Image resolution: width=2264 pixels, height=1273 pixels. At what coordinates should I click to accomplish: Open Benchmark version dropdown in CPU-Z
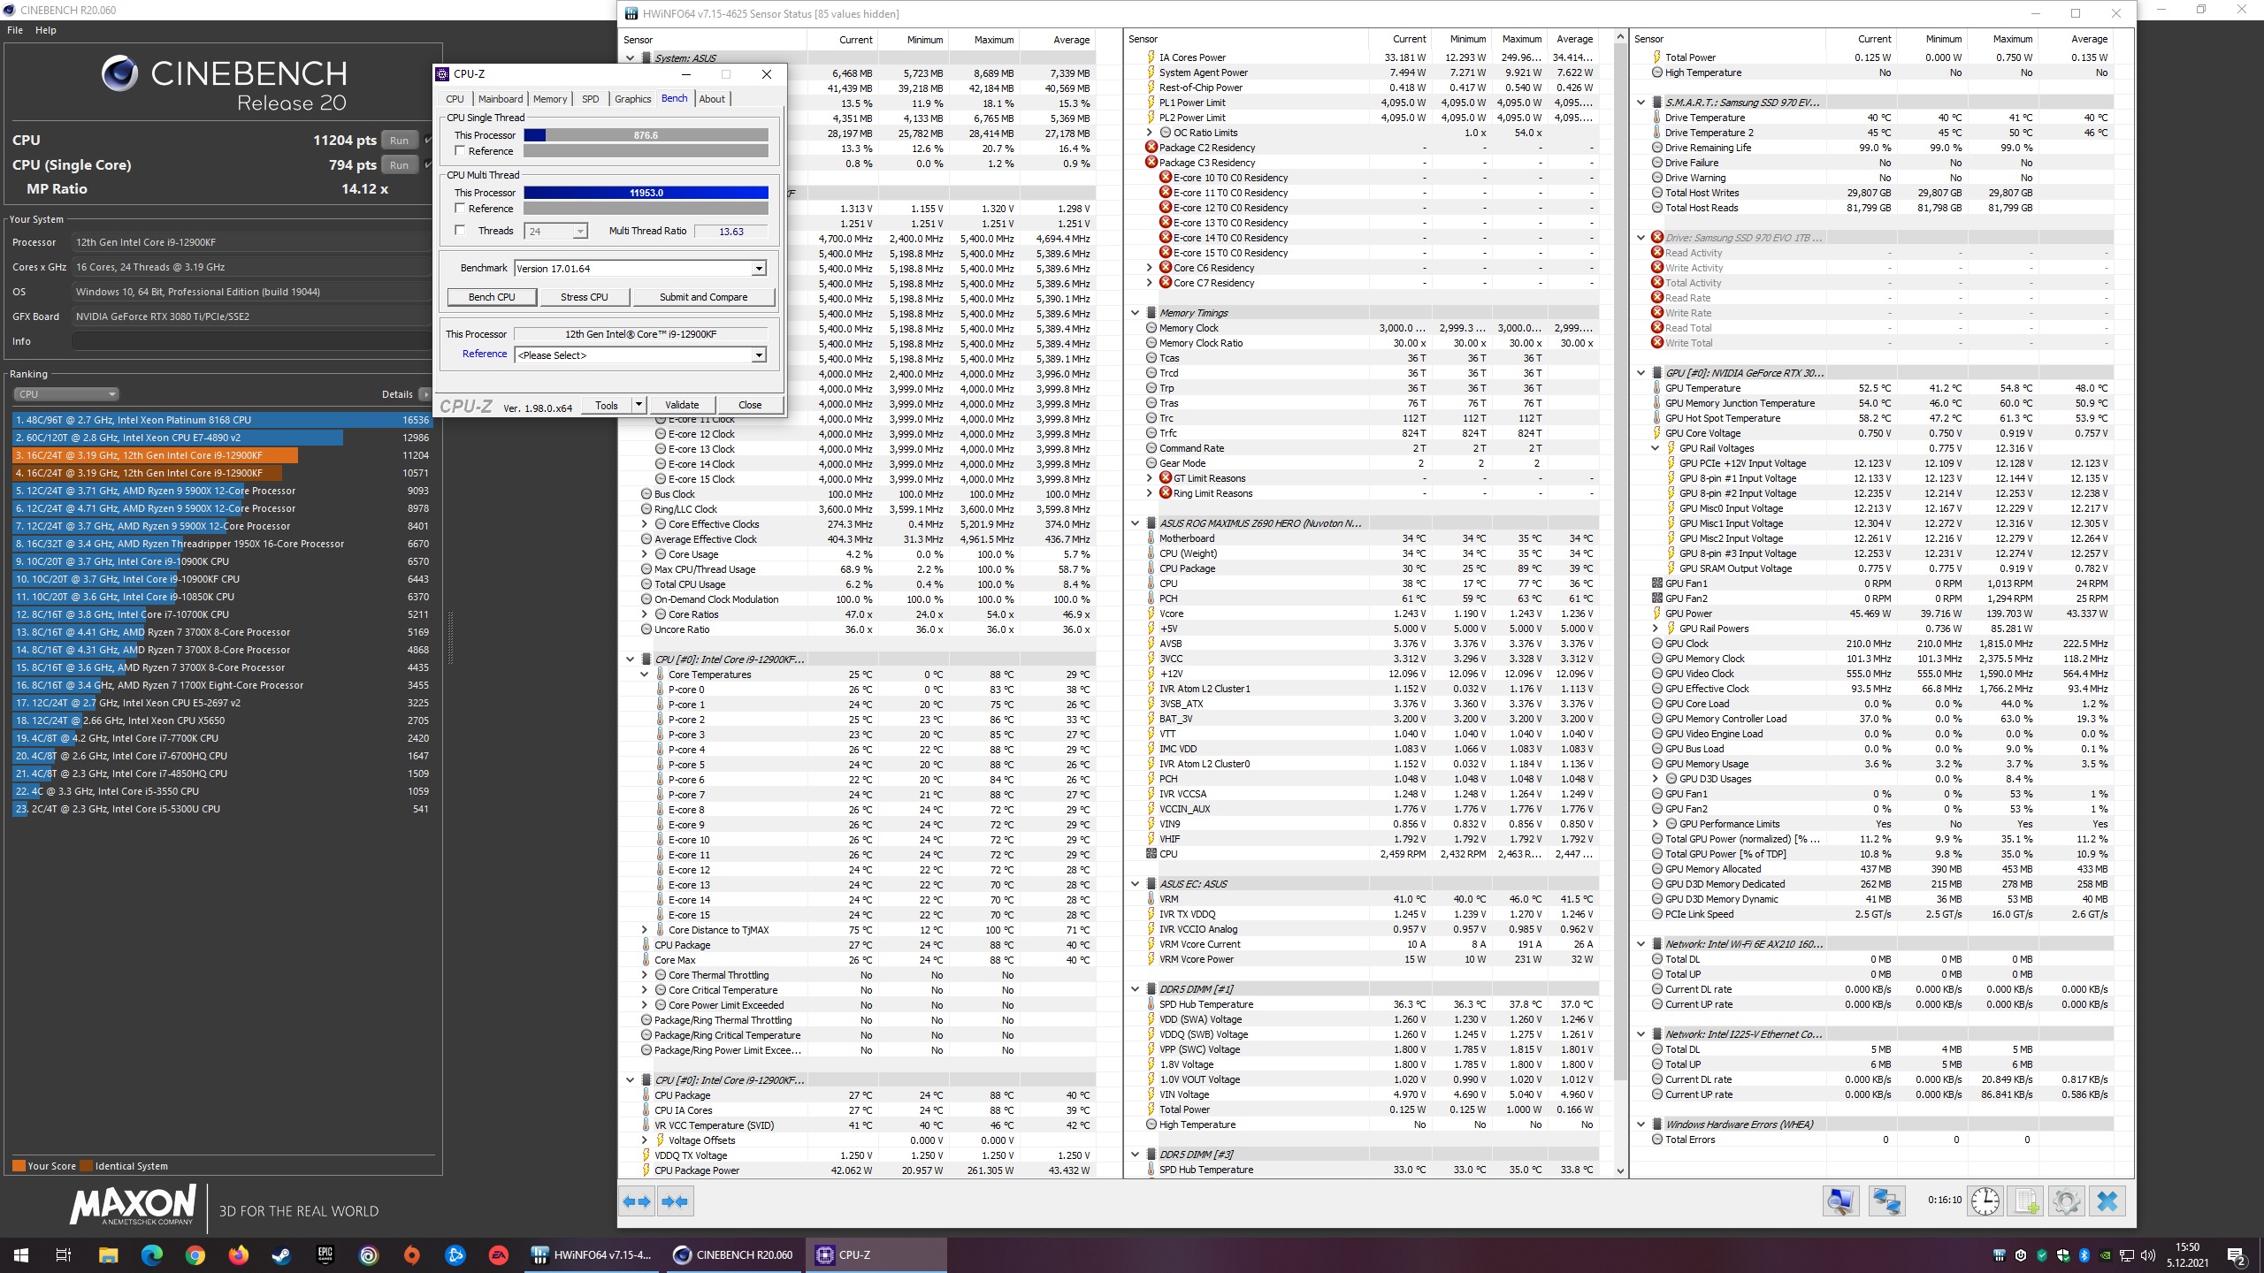759,269
